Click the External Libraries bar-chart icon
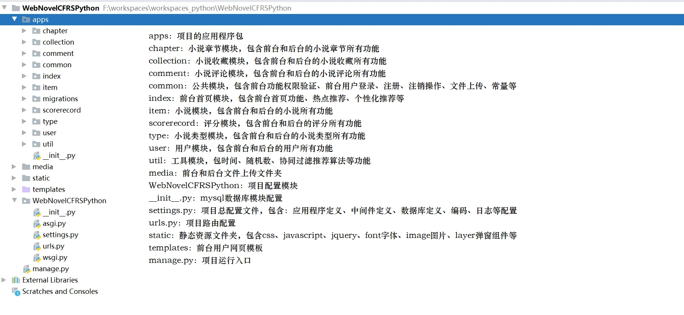The image size is (684, 315). click(x=16, y=280)
